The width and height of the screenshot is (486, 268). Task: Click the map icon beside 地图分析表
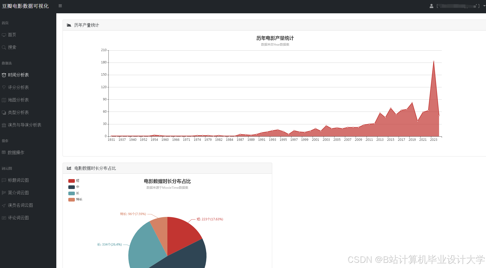[x=4, y=100]
